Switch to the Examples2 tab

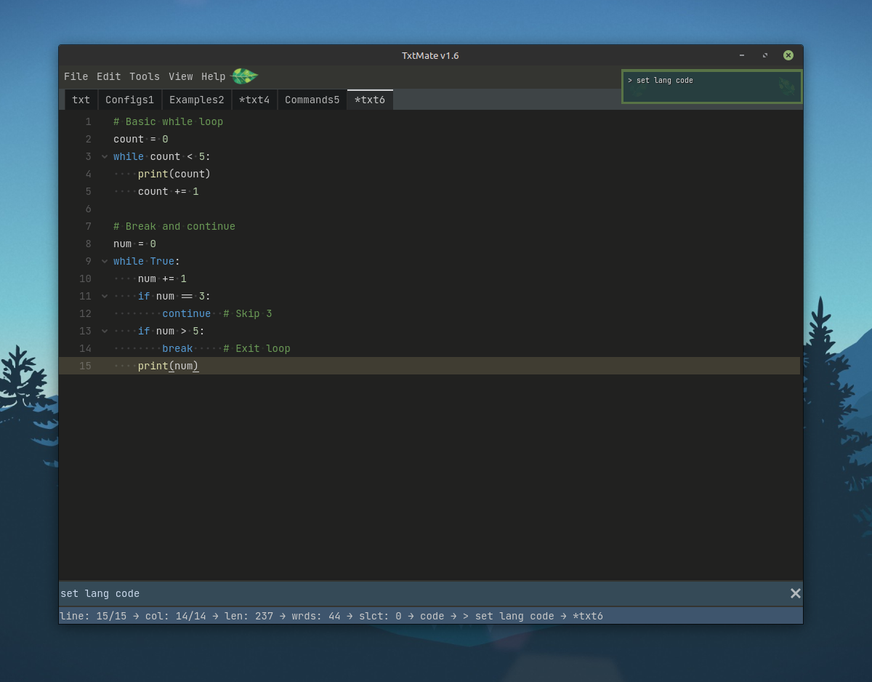coord(196,100)
